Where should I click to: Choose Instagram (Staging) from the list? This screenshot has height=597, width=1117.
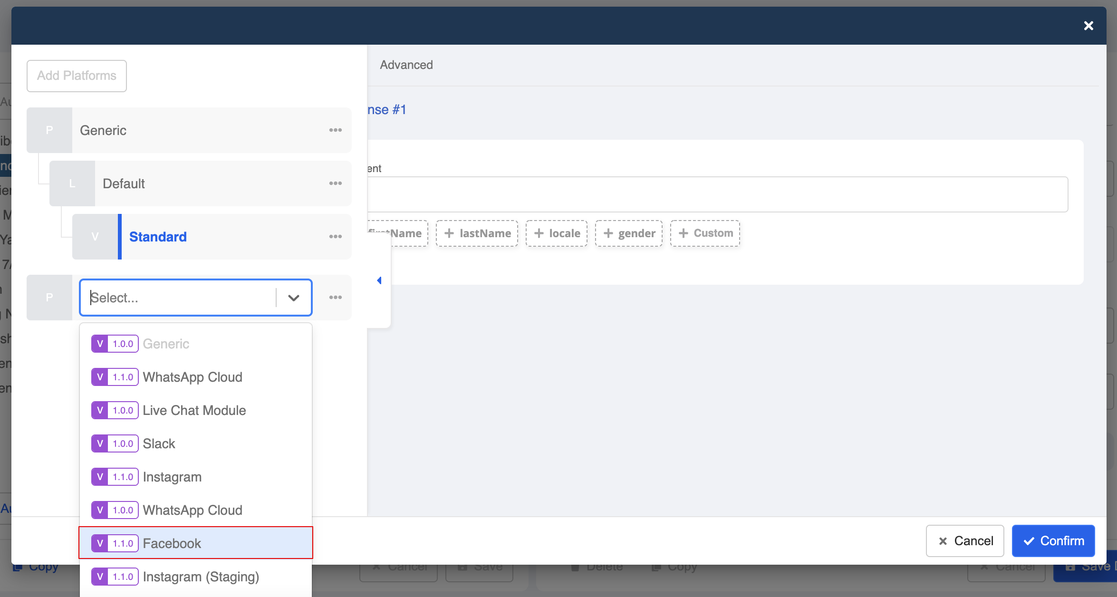(x=196, y=577)
